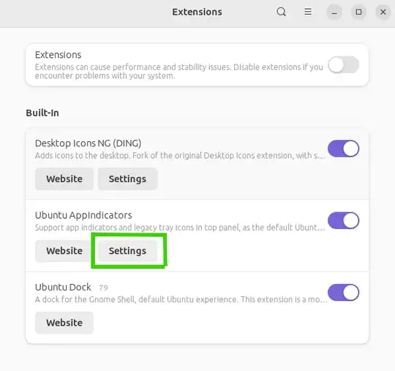Select the Ubuntu AppIndicators title

pos(83,215)
